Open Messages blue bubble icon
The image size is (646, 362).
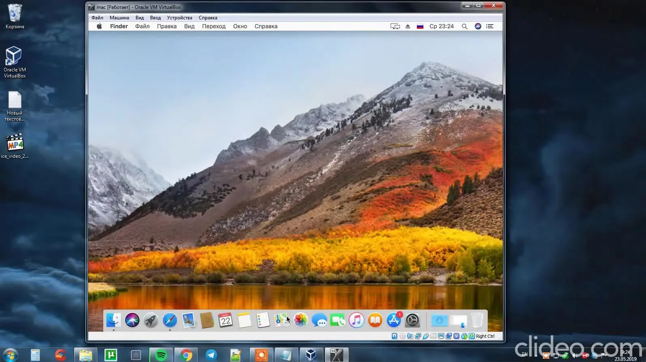[319, 320]
